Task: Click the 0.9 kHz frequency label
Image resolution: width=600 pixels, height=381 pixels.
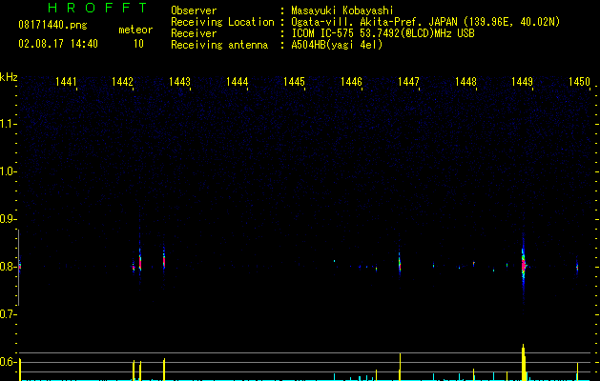Action: [8, 219]
